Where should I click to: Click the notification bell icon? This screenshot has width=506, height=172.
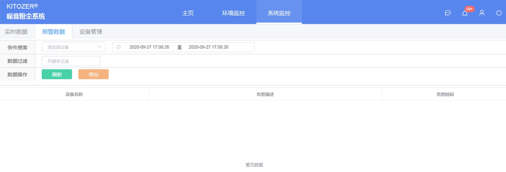pos(465,13)
